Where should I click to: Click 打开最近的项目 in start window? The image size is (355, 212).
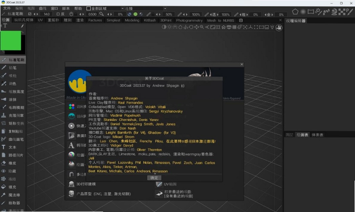click(174, 194)
